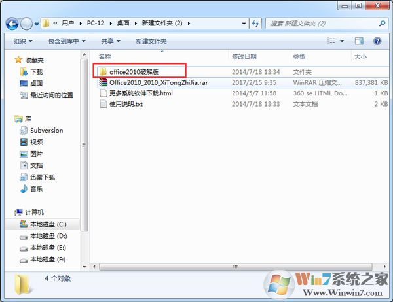This screenshot has width=393, height=302.
Task: Click the 用户 breadcrumb segment
Action: 67,24
